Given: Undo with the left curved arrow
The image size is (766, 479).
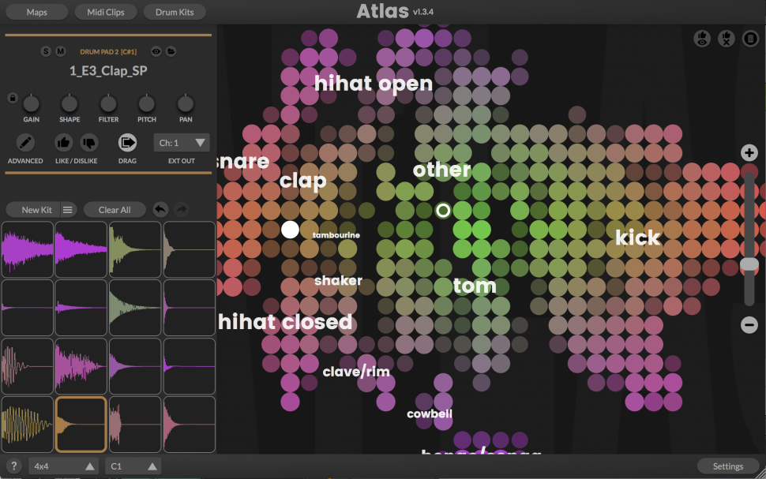Looking at the screenshot, I should 160,209.
